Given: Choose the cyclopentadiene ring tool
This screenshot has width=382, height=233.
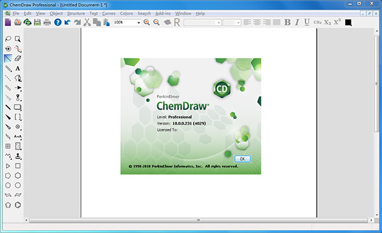Looking at the screenshot, I should coord(8,205).
